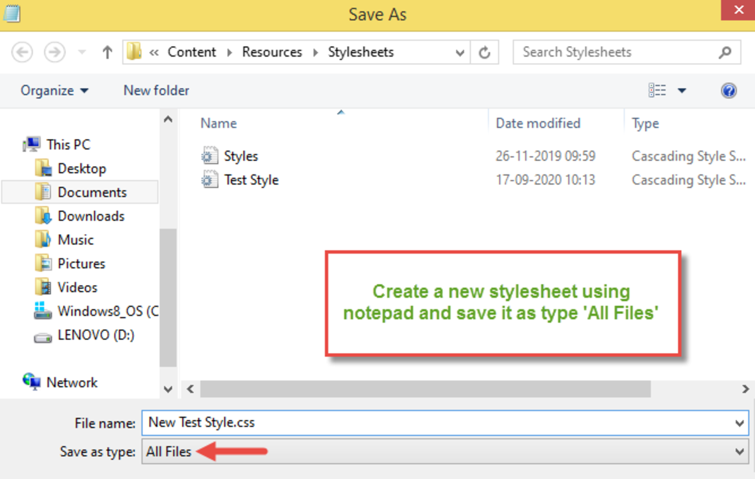The width and height of the screenshot is (755, 479).
Task: Select the Styles CSS file
Action: 240,156
